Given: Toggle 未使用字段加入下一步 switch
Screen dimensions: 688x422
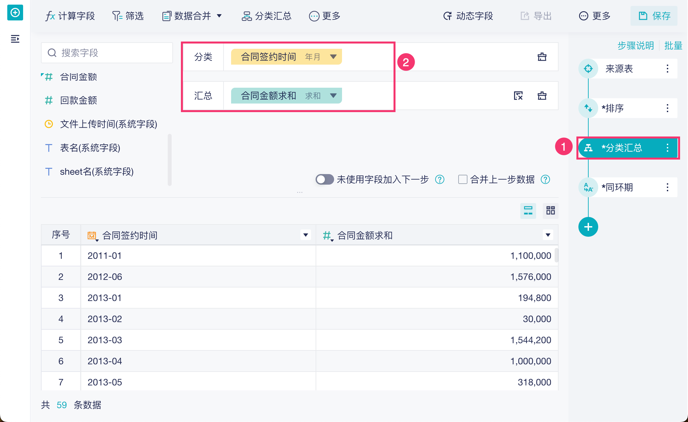Looking at the screenshot, I should coord(325,179).
